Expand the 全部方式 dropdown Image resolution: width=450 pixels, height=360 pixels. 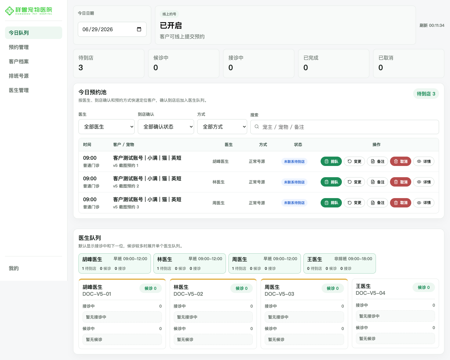point(222,127)
